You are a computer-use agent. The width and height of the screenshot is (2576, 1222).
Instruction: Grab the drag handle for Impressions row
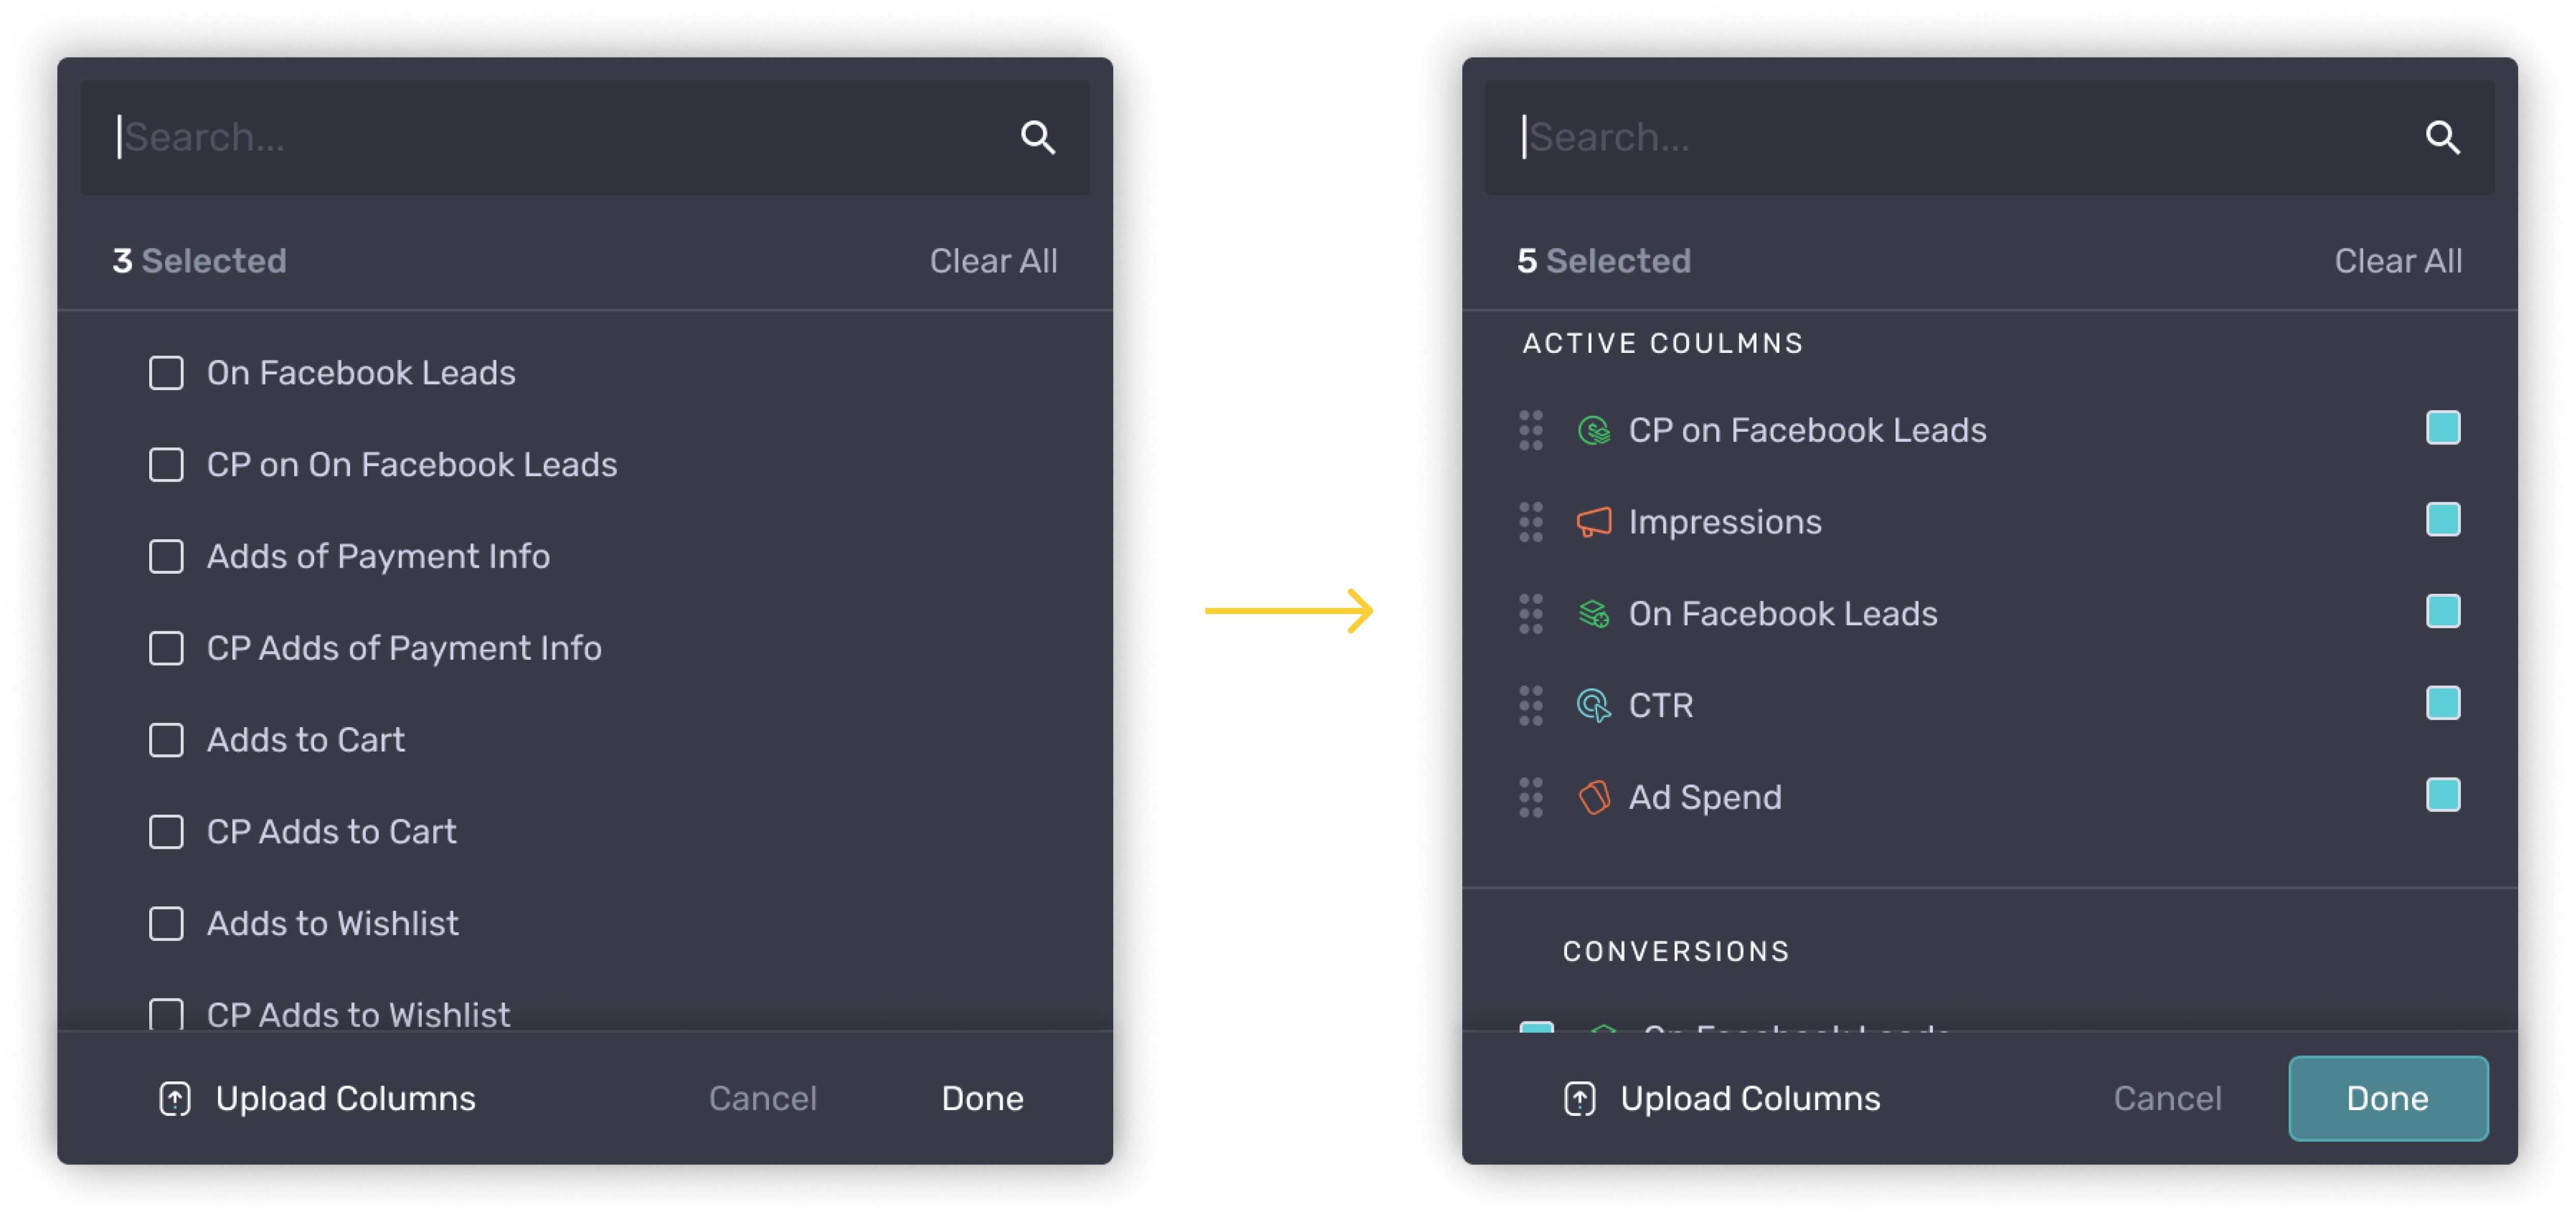[x=1530, y=522]
